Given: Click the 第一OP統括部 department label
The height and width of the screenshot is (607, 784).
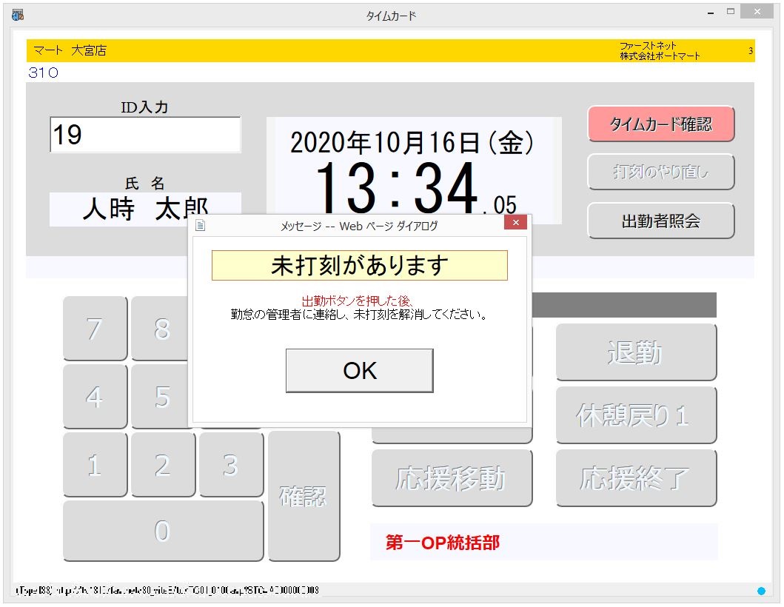Looking at the screenshot, I should click(x=443, y=542).
